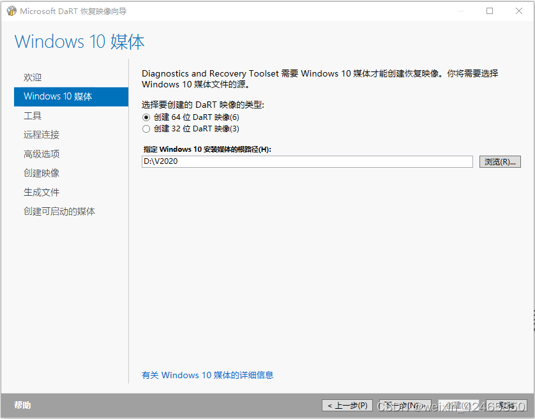Select the 创建 32 位 DaRT 映像 radio button

pyautogui.click(x=146, y=129)
